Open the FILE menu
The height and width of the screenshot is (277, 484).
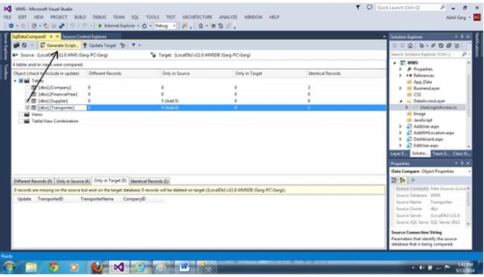[7, 17]
